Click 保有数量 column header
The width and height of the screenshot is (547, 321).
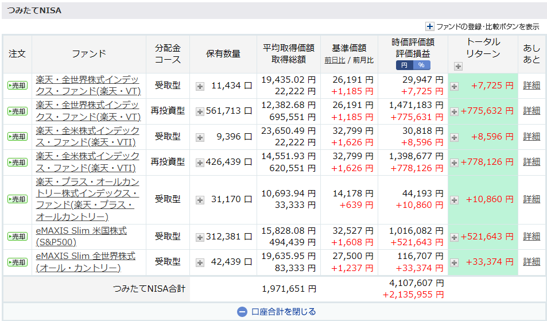pos(223,54)
